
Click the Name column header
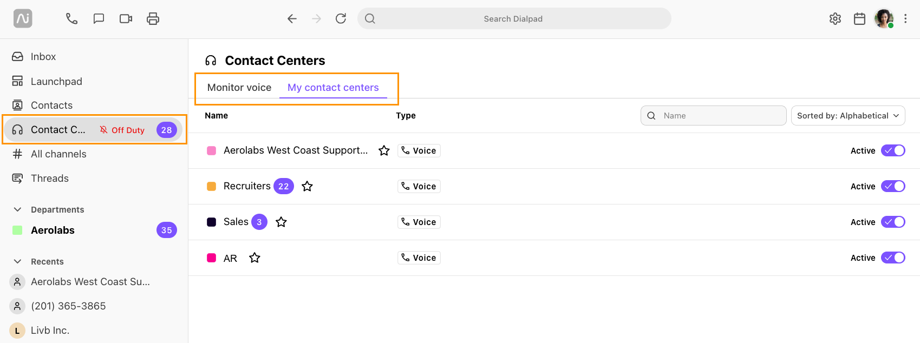[x=216, y=116]
